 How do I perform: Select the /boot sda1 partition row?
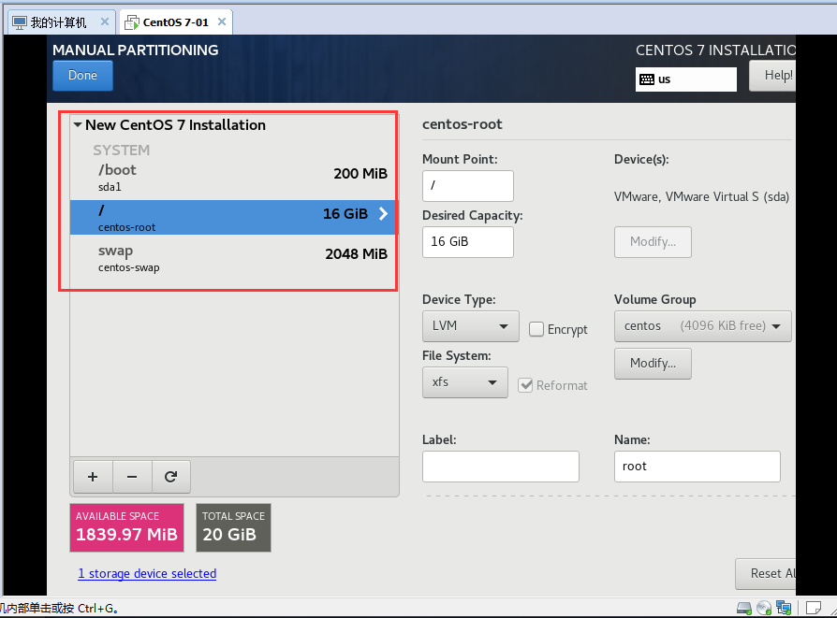[234, 178]
